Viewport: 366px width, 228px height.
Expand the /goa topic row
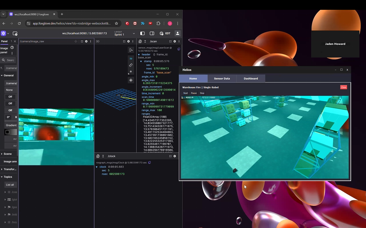5,207
